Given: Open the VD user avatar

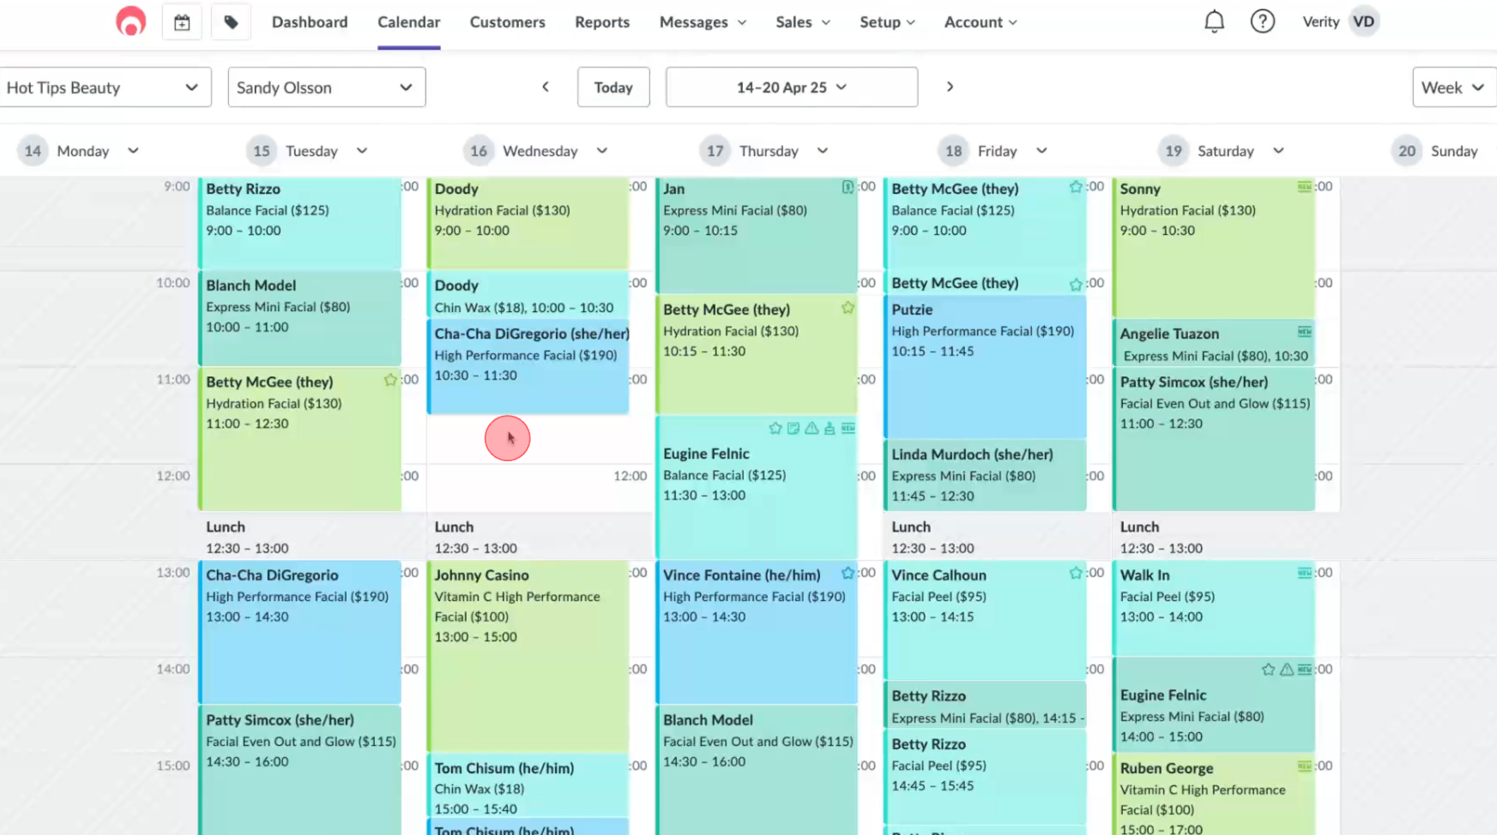Looking at the screenshot, I should 1363,21.
